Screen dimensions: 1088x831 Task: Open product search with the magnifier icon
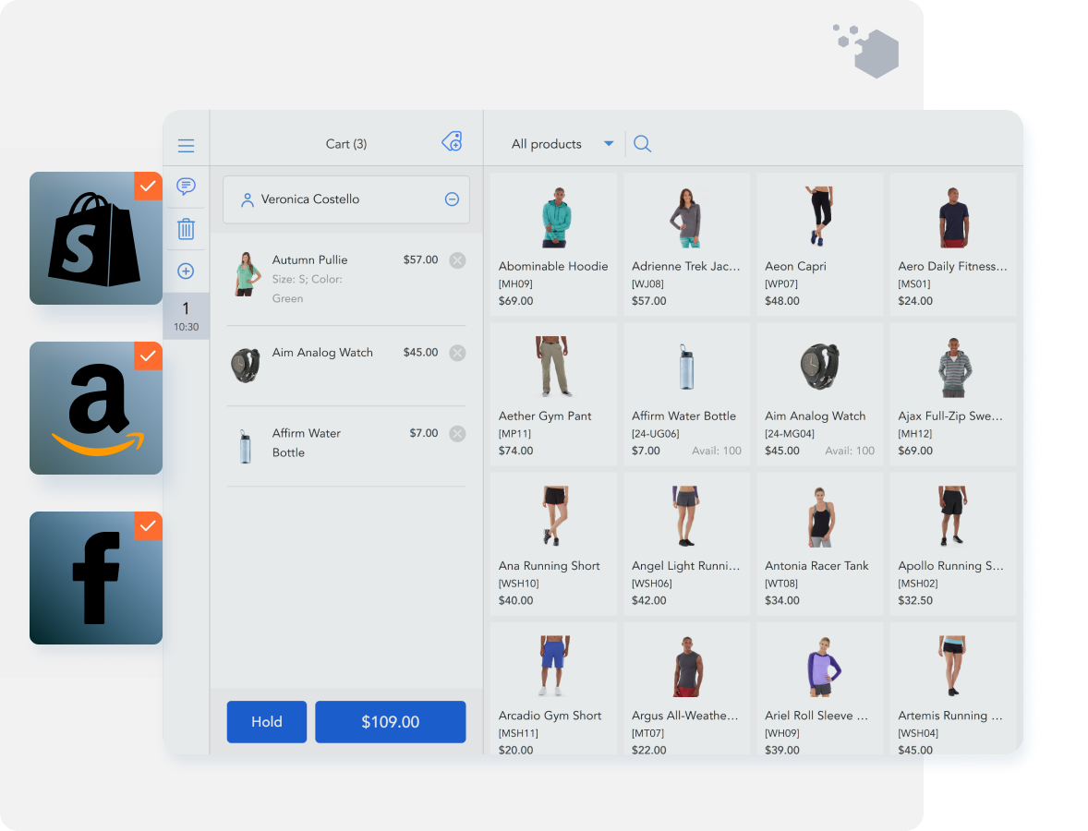point(642,144)
